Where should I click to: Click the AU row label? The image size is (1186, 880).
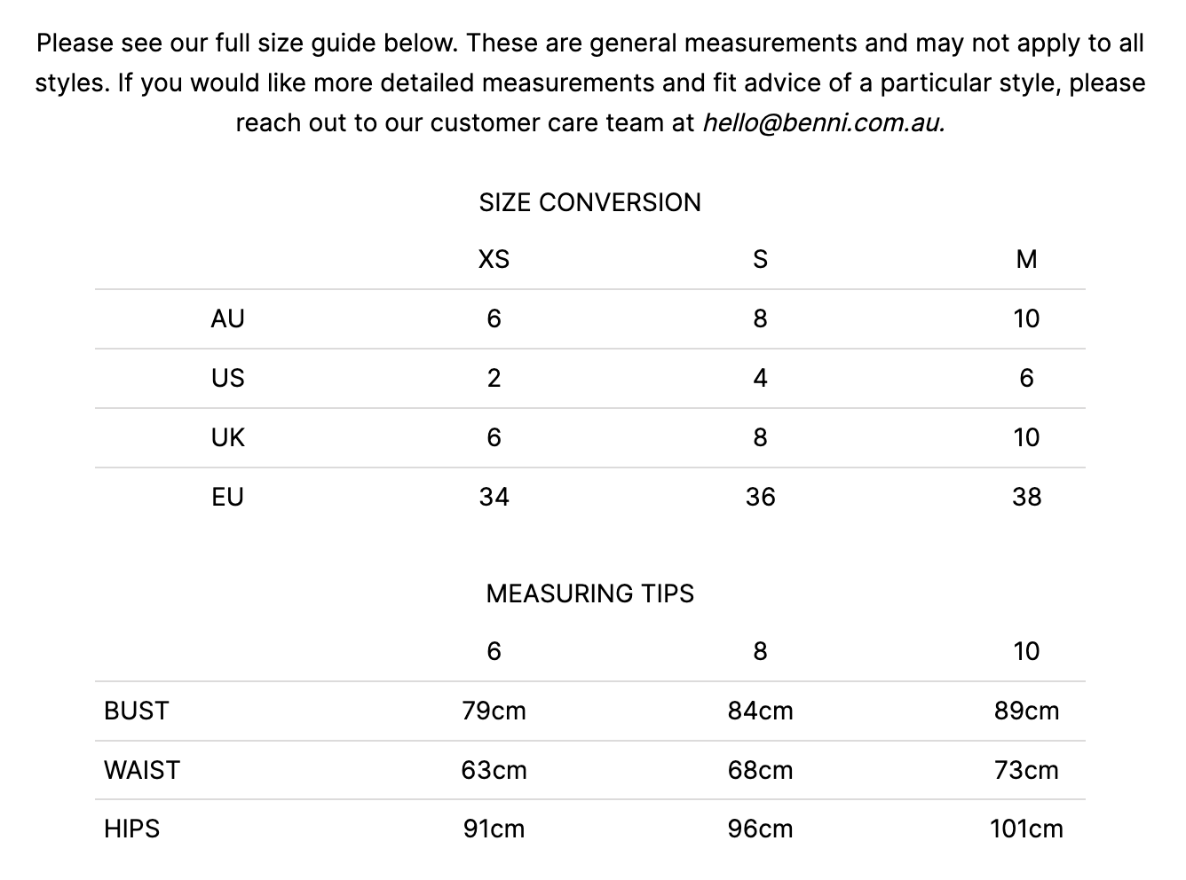(227, 318)
